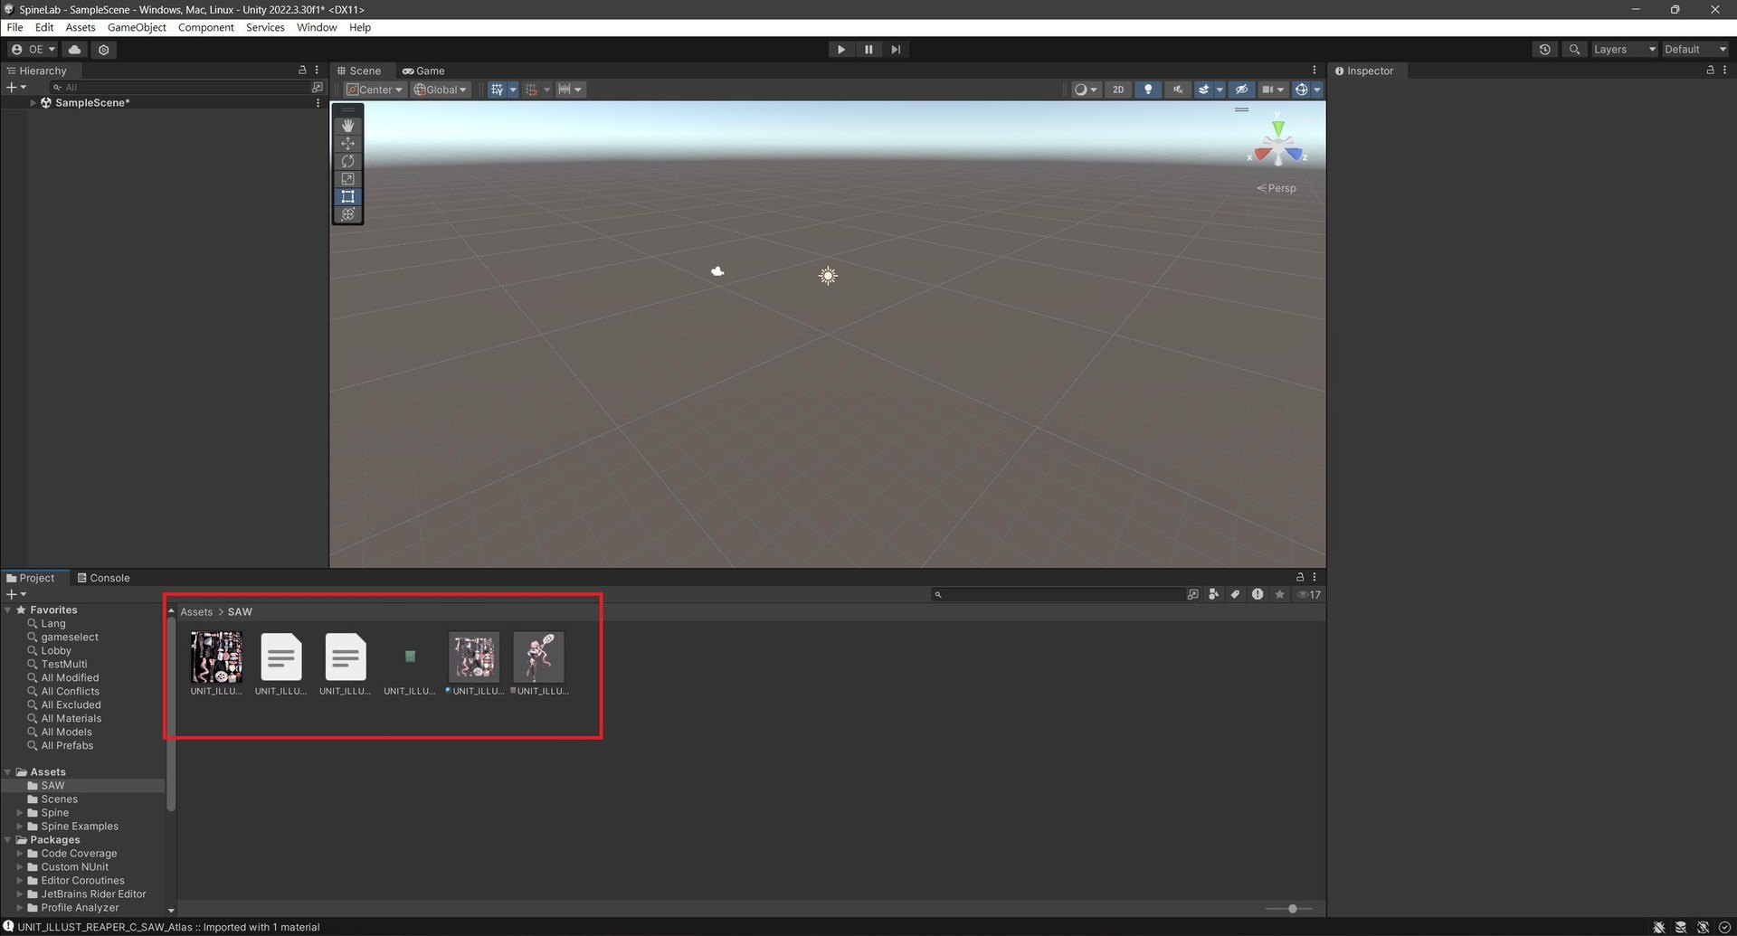Open the search window with the magnifier icon
This screenshot has width=1737, height=936.
tap(1574, 50)
